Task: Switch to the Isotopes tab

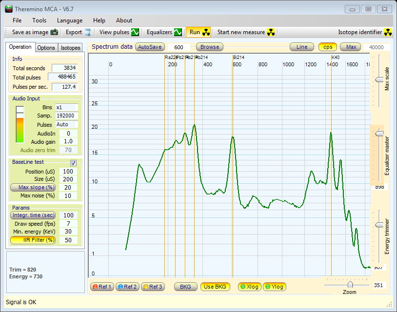Action: click(70, 48)
